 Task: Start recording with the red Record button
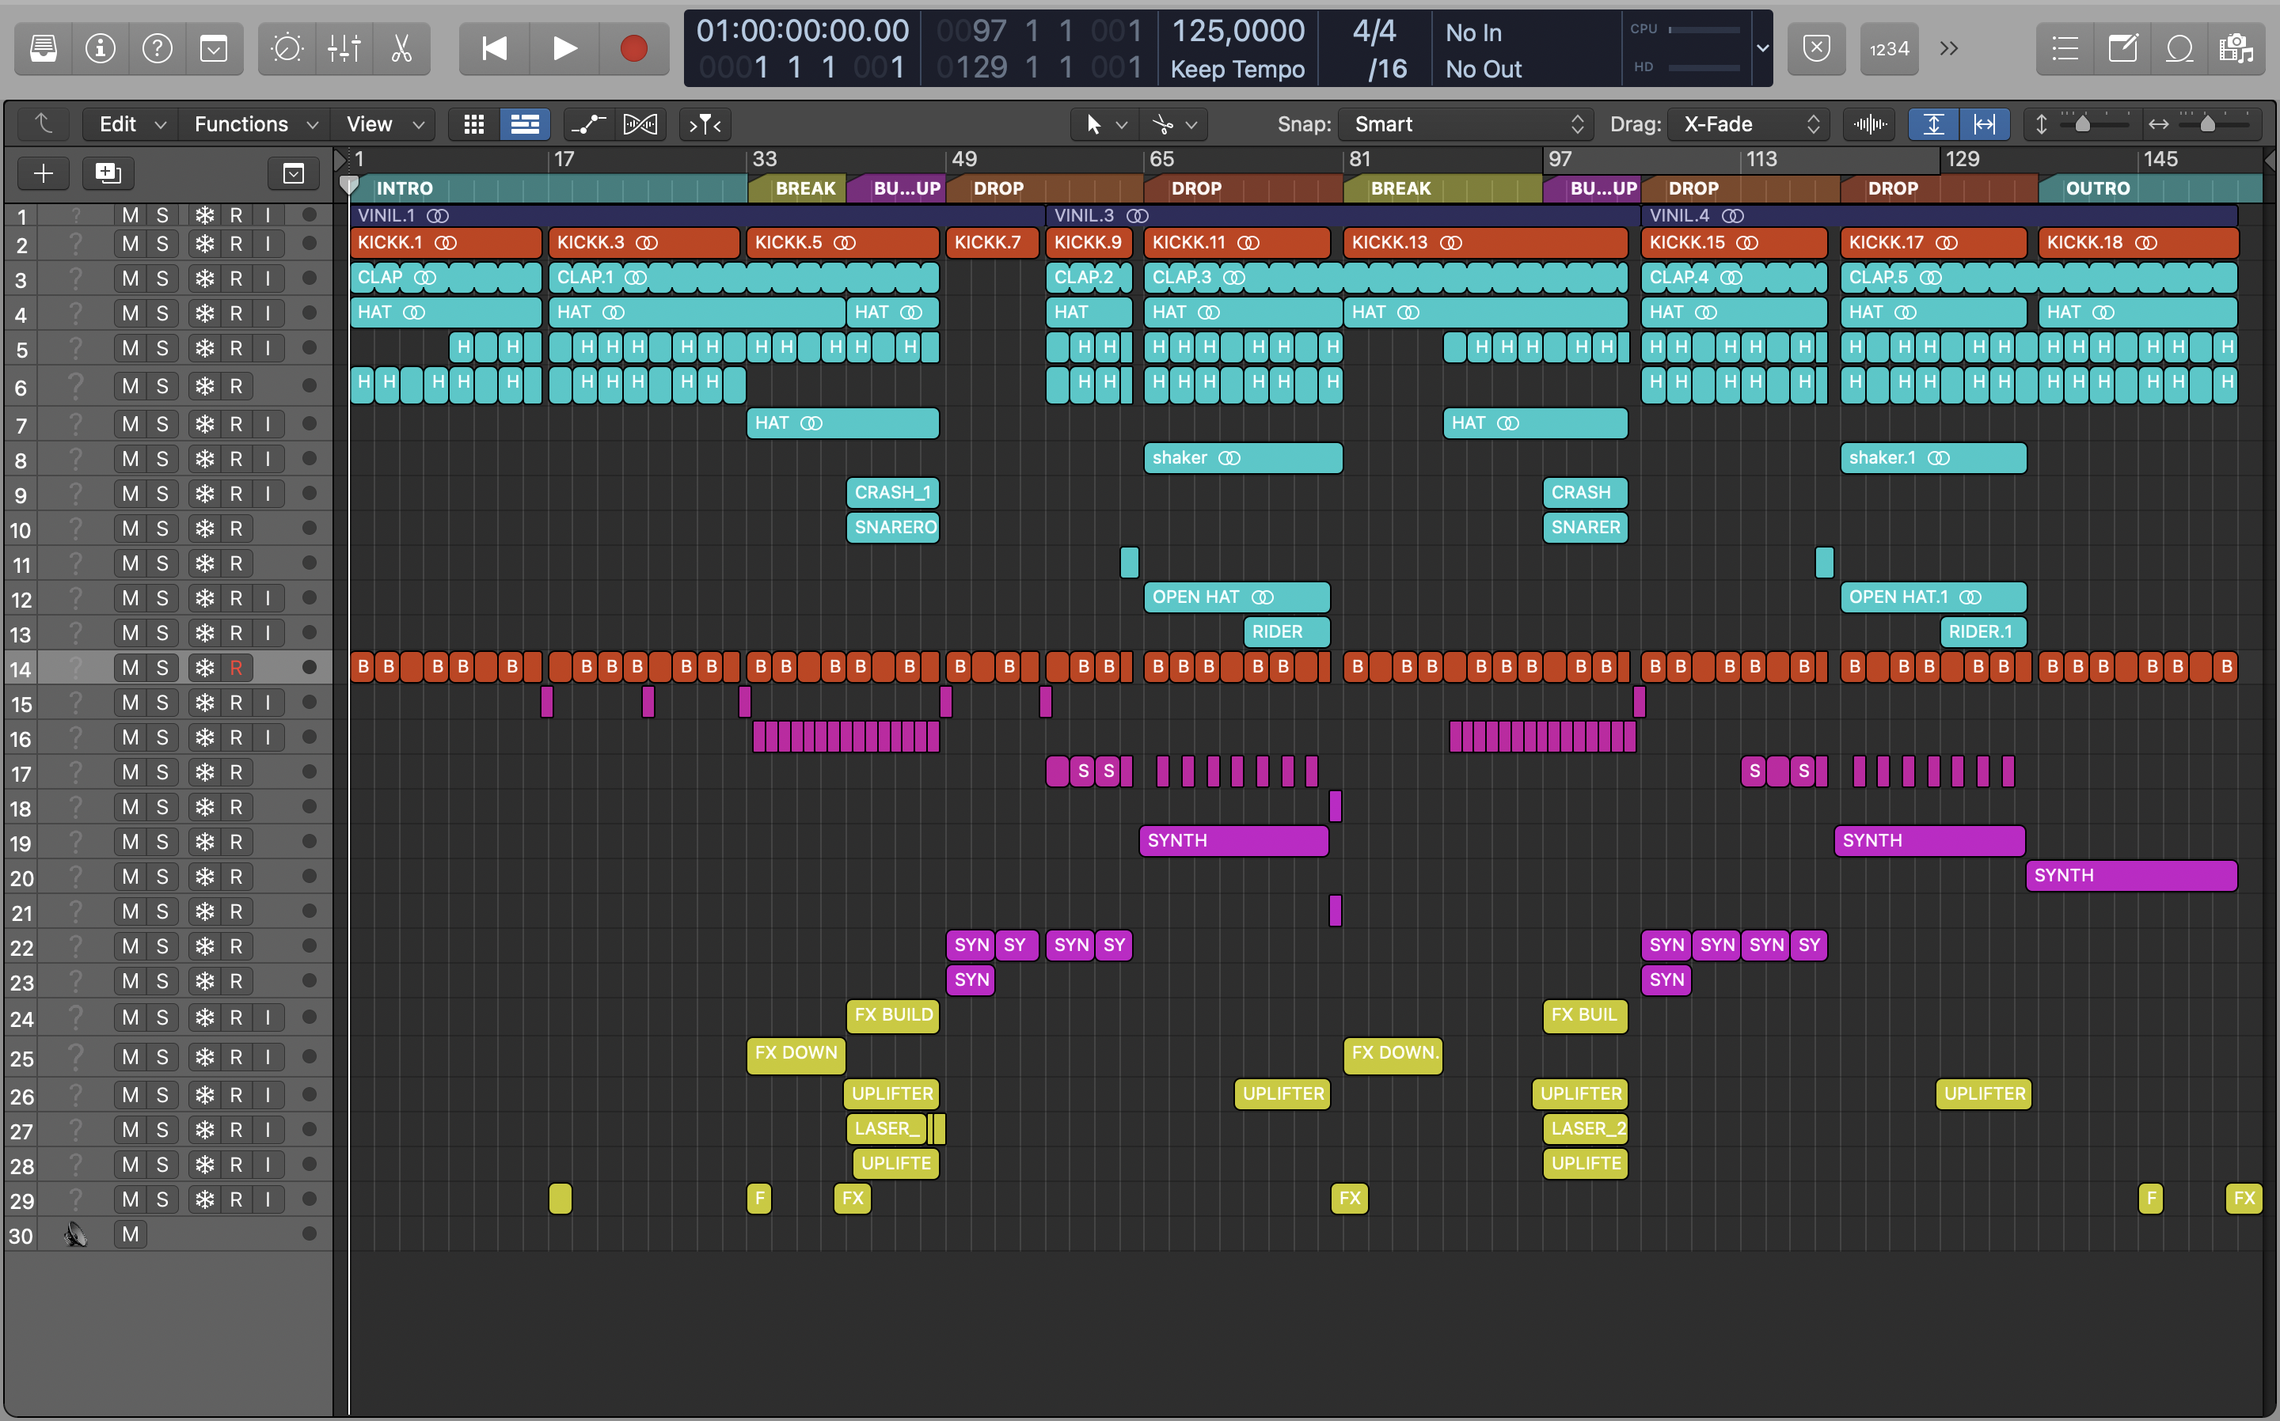pyautogui.click(x=633, y=49)
